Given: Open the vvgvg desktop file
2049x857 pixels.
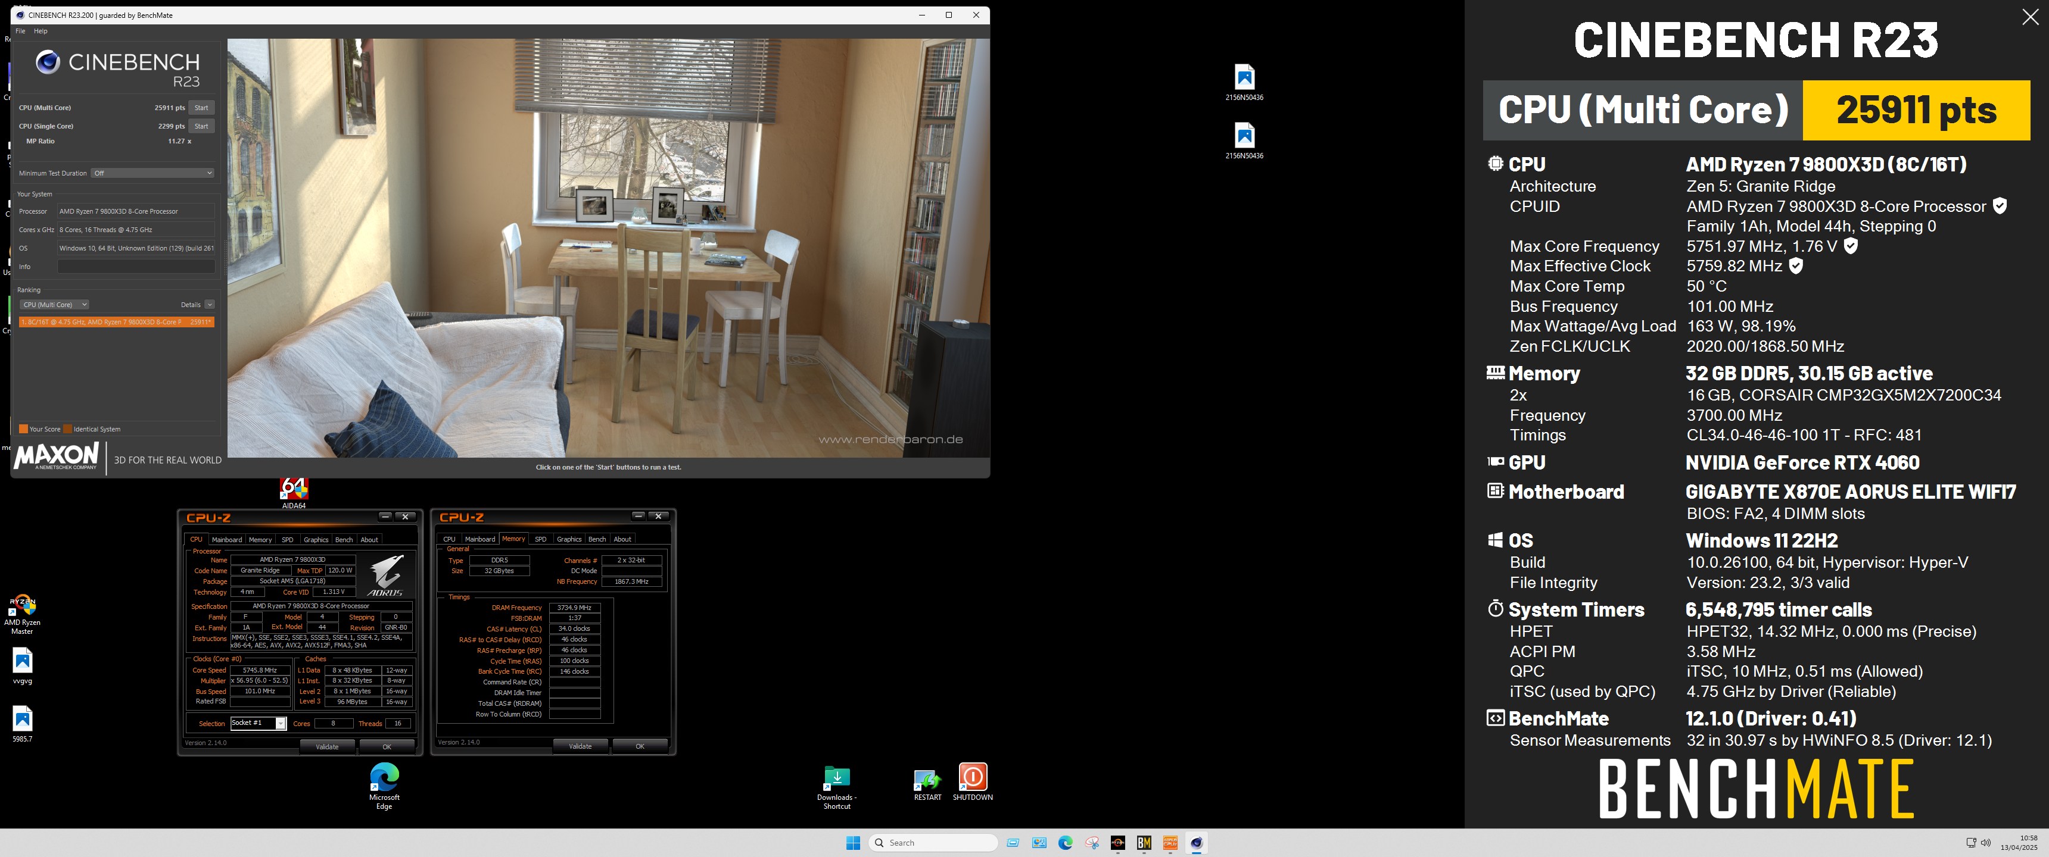Looking at the screenshot, I should click(22, 666).
